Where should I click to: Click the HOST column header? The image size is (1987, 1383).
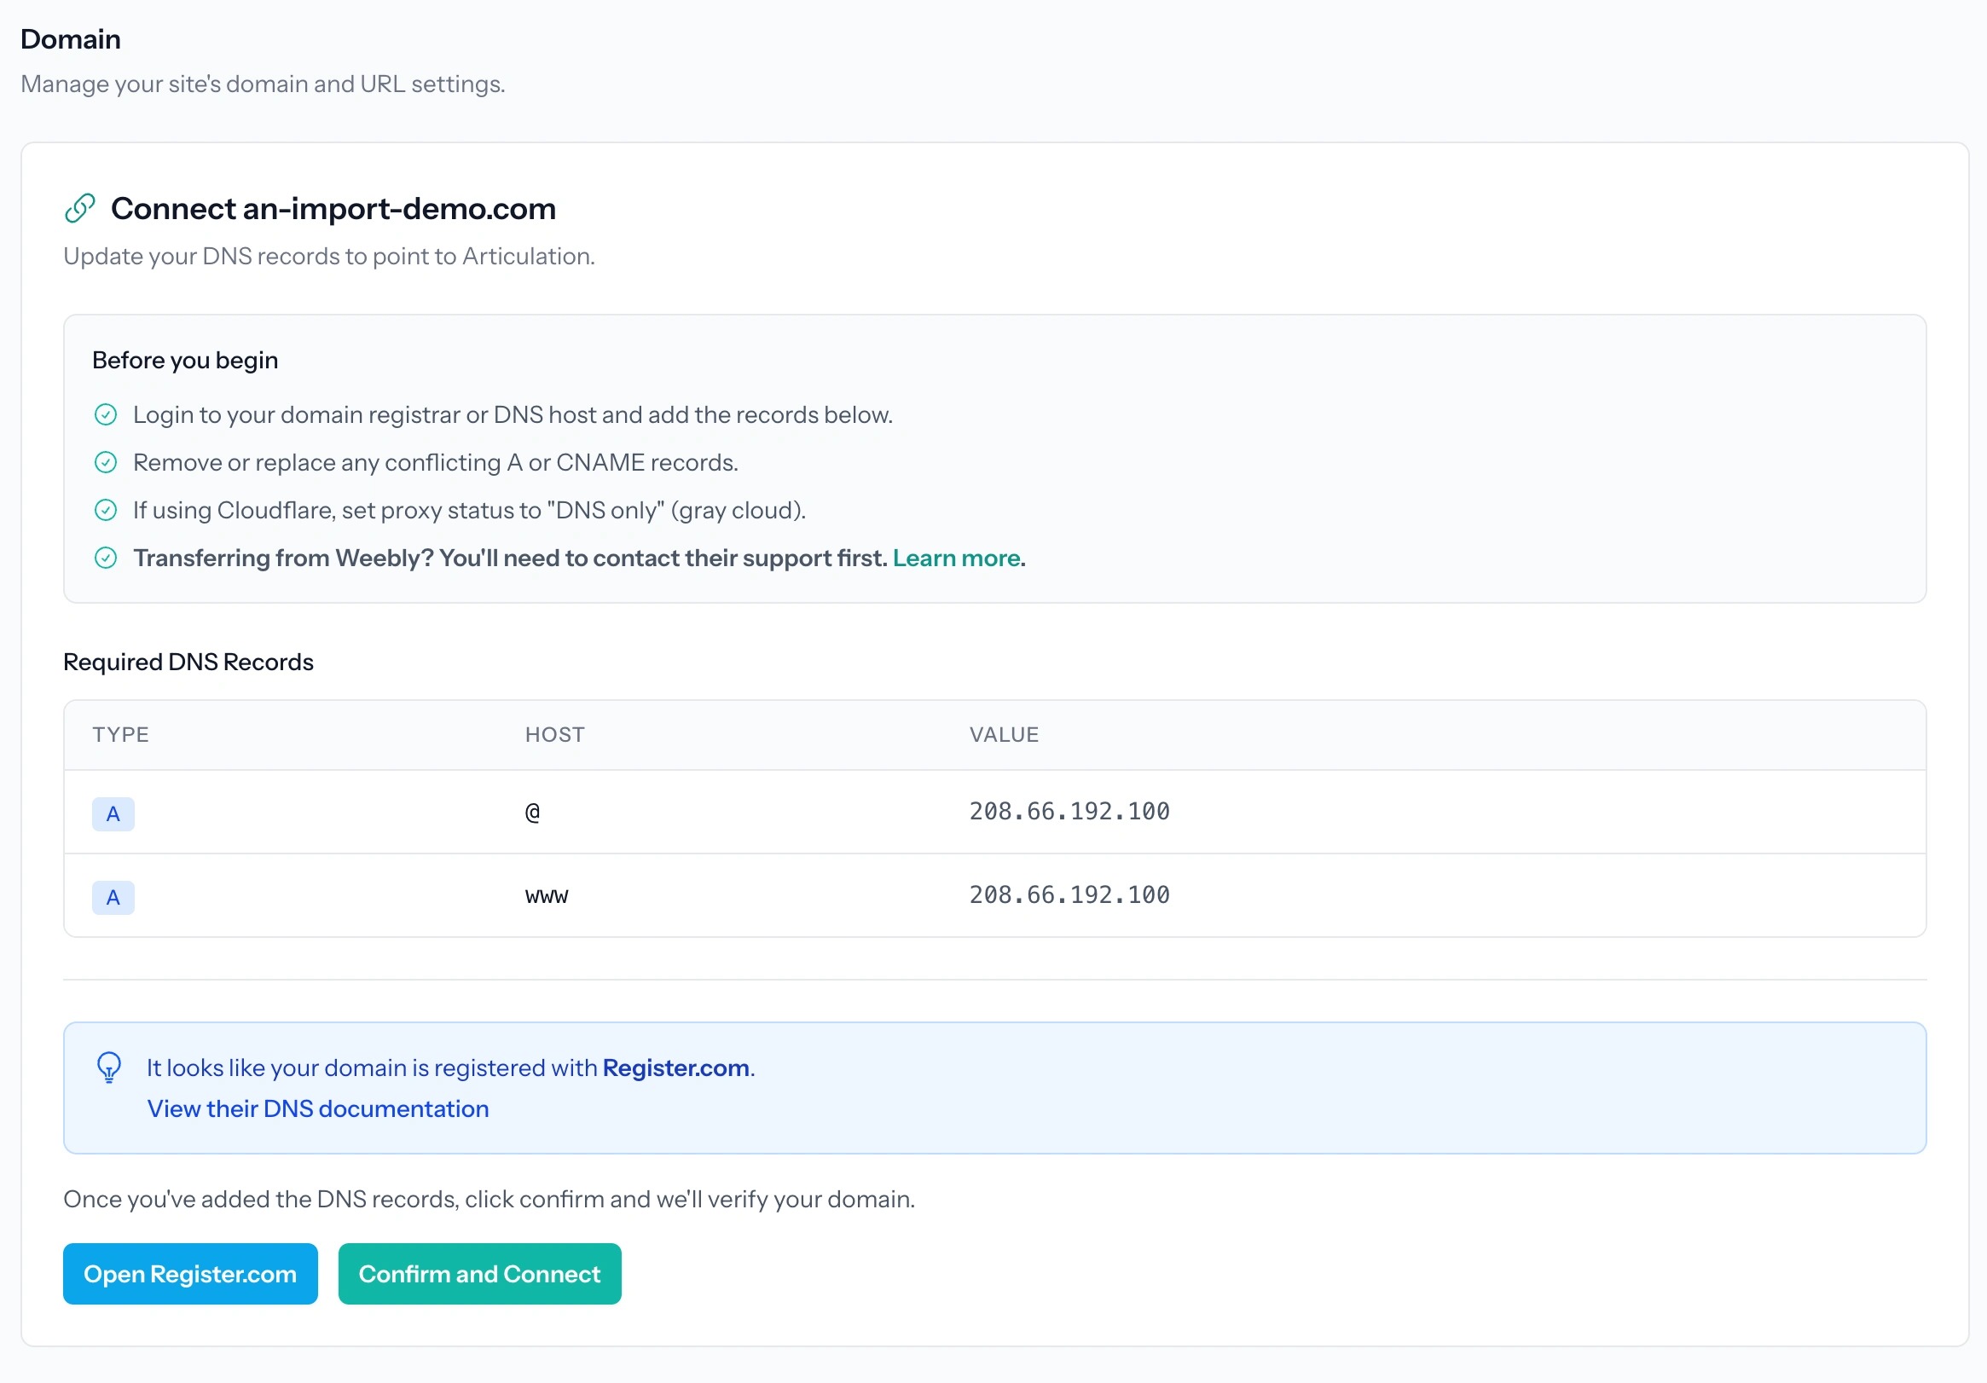[x=554, y=735]
